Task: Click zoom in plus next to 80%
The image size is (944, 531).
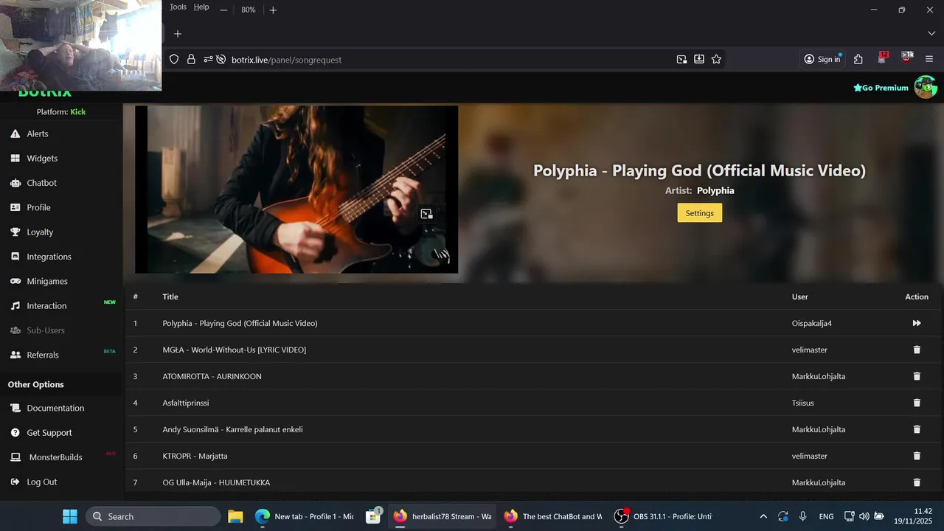Action: [x=273, y=10]
